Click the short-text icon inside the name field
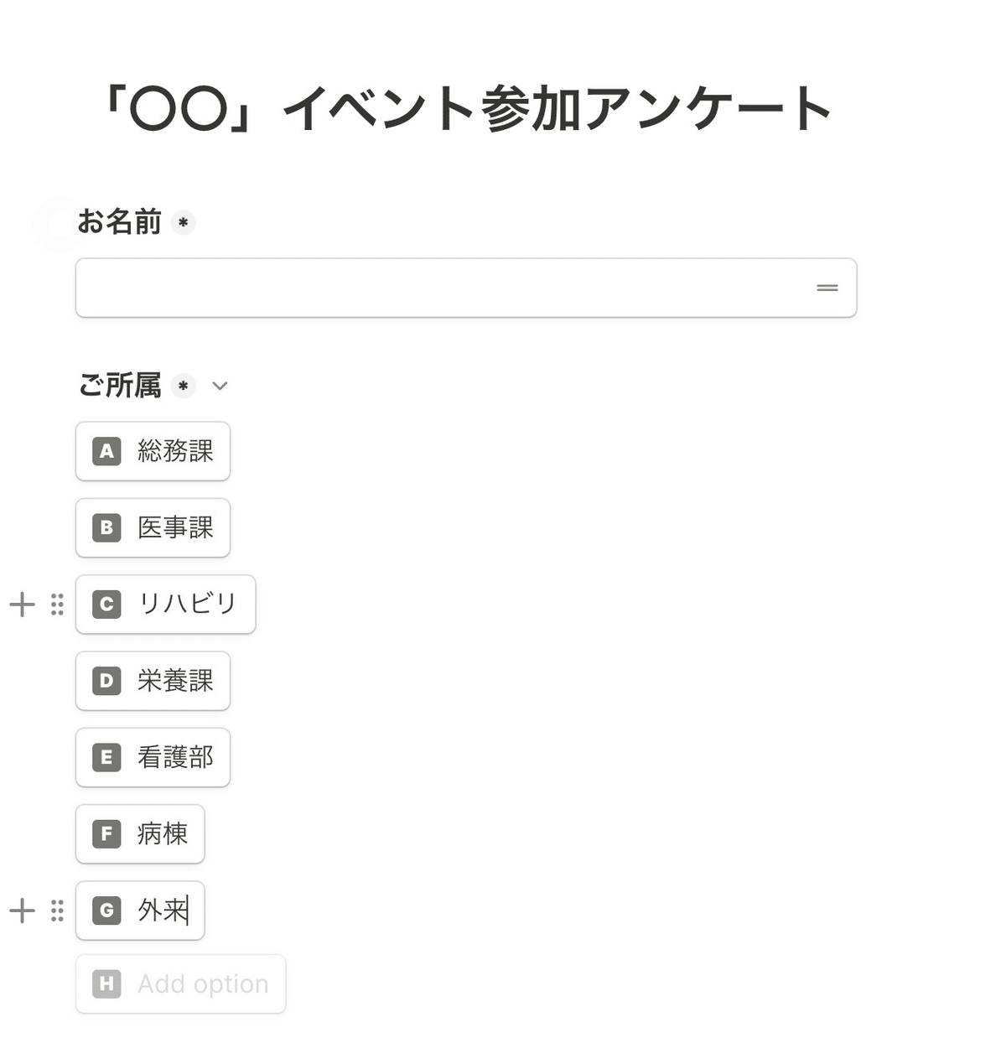This screenshot has height=1043, width=1006. [827, 288]
